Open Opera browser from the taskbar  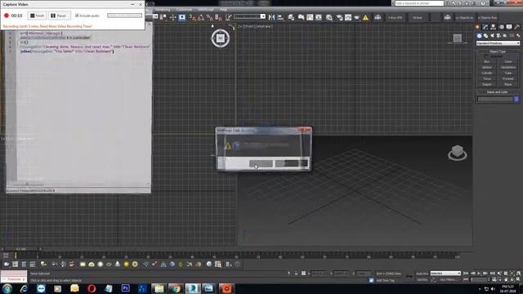tap(92, 288)
